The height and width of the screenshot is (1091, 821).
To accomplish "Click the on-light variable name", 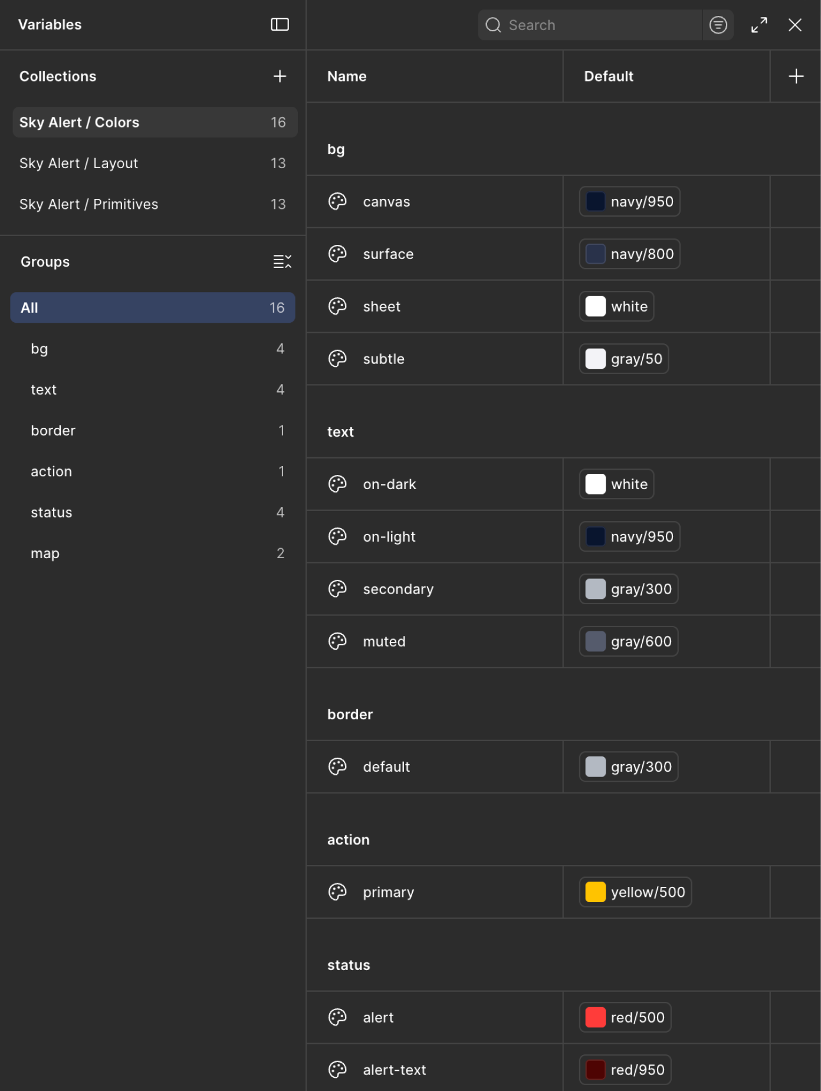I will (389, 536).
